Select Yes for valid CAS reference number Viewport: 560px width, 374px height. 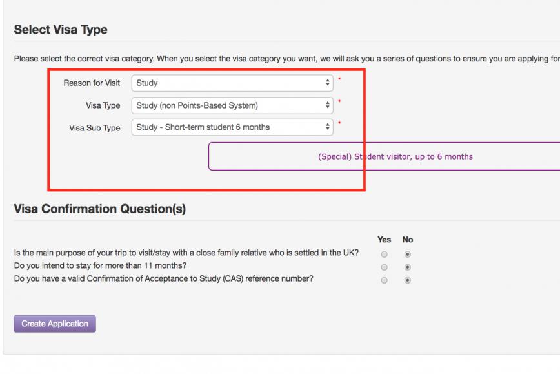[384, 280]
